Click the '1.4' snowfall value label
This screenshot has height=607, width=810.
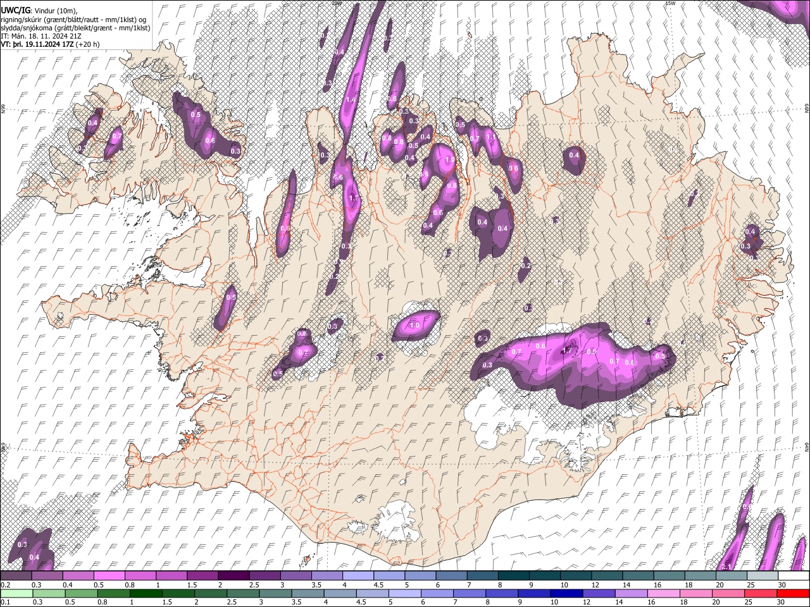tap(350, 100)
